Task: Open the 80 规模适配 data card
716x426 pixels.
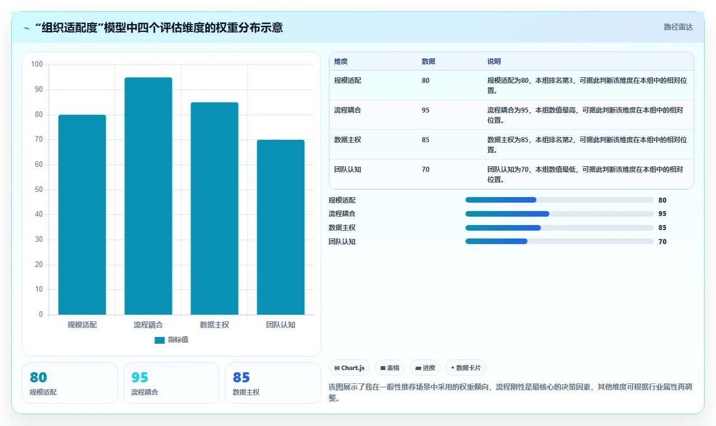Action: point(70,383)
